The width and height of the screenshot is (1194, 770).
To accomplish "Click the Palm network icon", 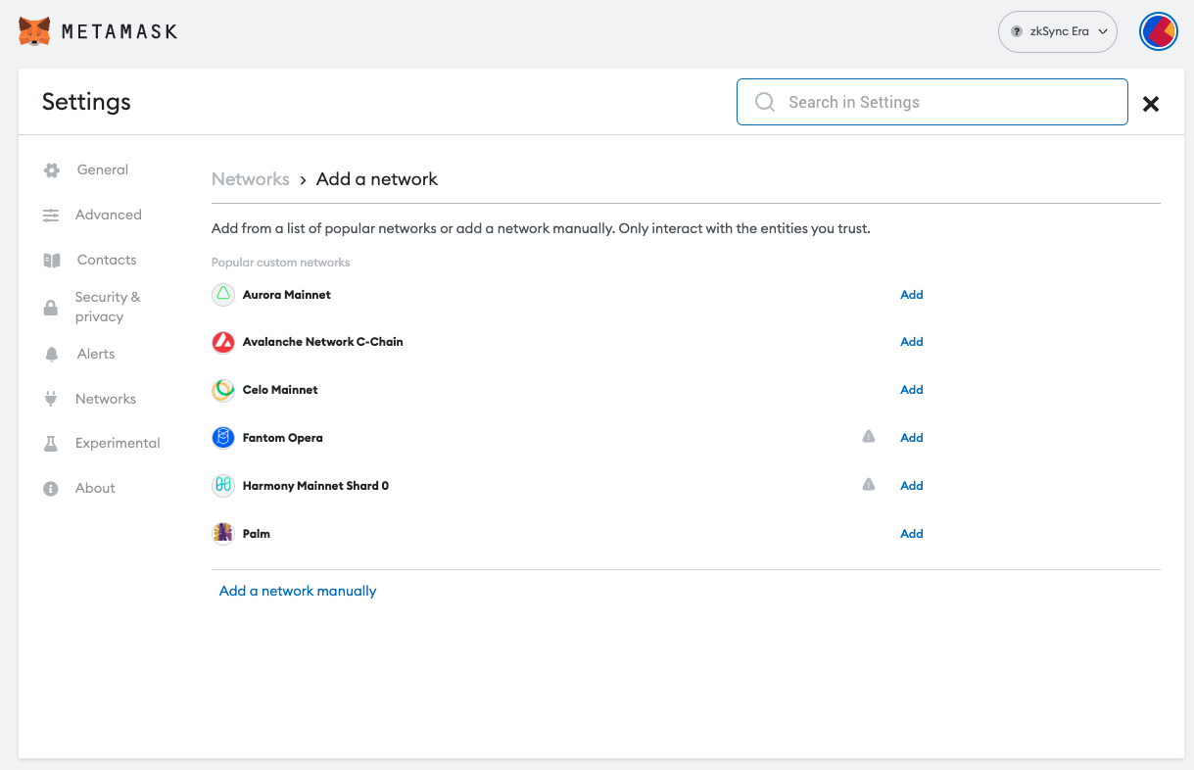I will [223, 534].
